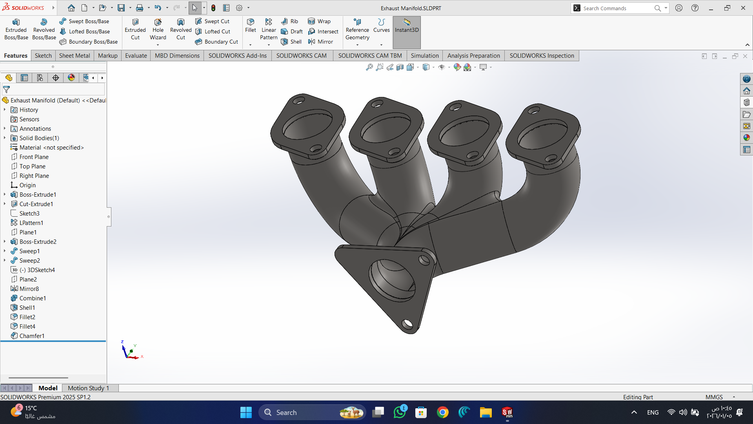This screenshot has width=753, height=424.
Task: Open the Linear Pattern dropdown arrow
Action: pyautogui.click(x=269, y=45)
